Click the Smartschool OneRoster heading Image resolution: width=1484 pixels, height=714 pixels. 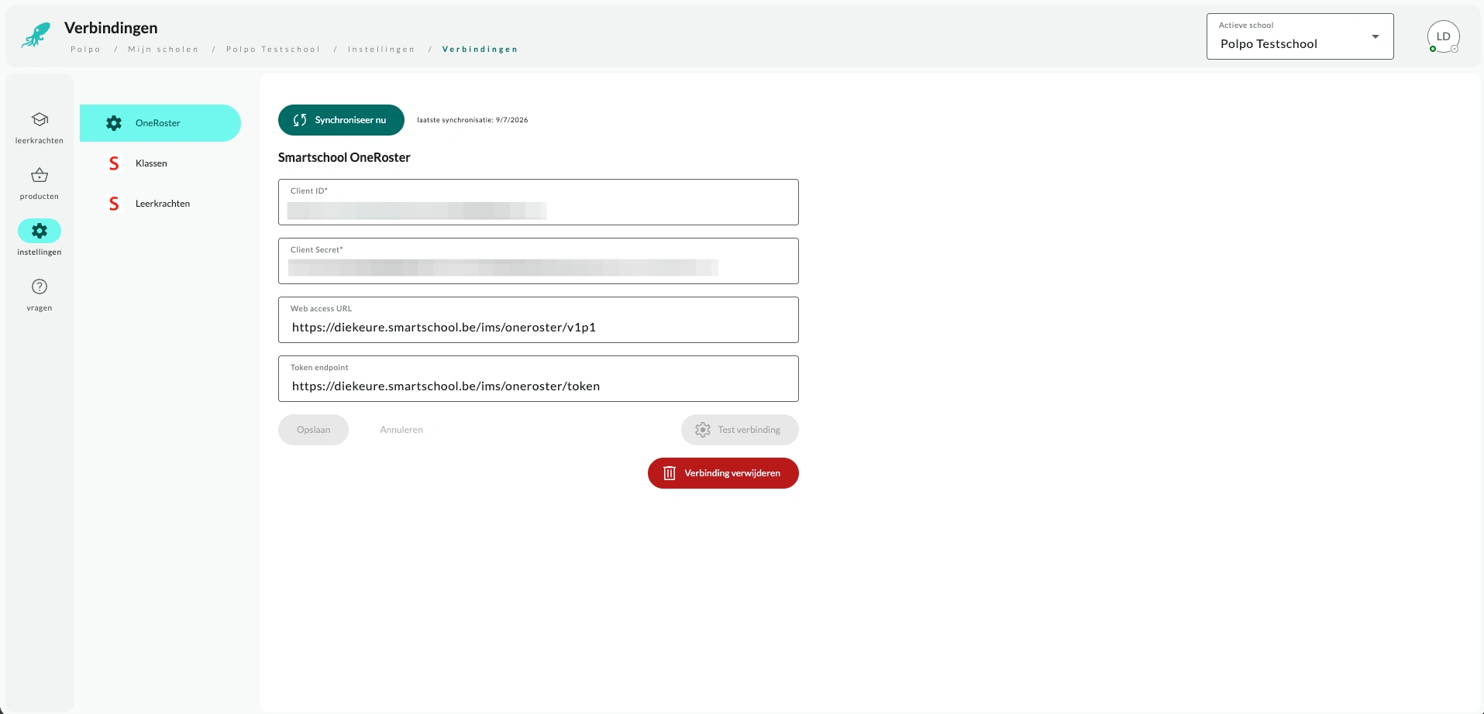(x=344, y=157)
